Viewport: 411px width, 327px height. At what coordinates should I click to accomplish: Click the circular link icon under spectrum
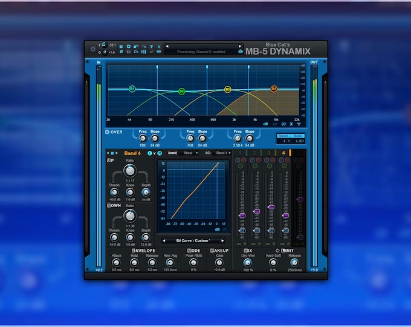(283, 124)
